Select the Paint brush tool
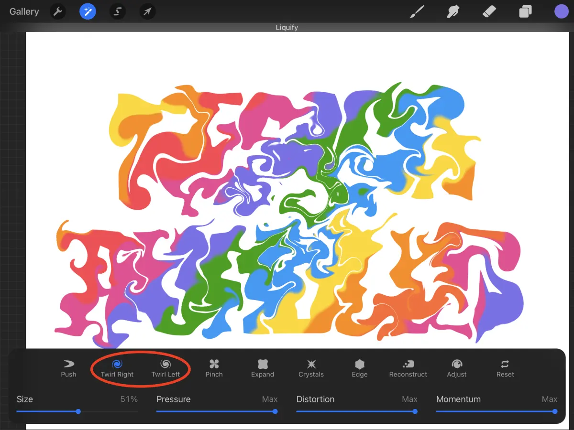 (418, 11)
